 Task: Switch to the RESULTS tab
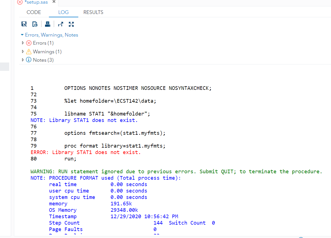point(93,12)
